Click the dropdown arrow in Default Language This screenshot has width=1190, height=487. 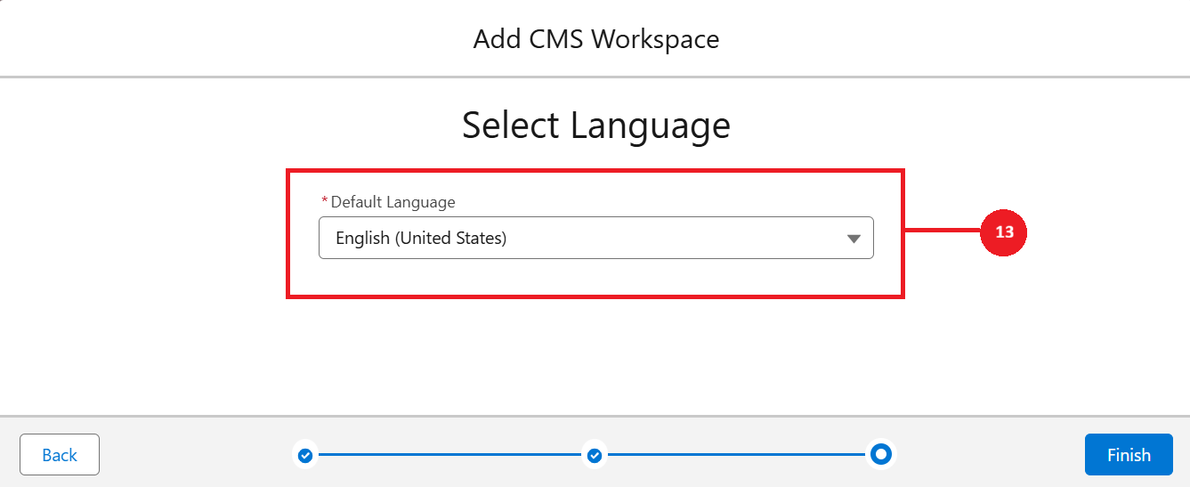click(x=854, y=239)
